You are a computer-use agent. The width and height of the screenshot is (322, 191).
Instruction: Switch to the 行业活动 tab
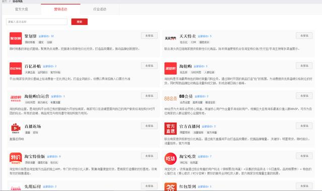pyautogui.click(x=100, y=9)
